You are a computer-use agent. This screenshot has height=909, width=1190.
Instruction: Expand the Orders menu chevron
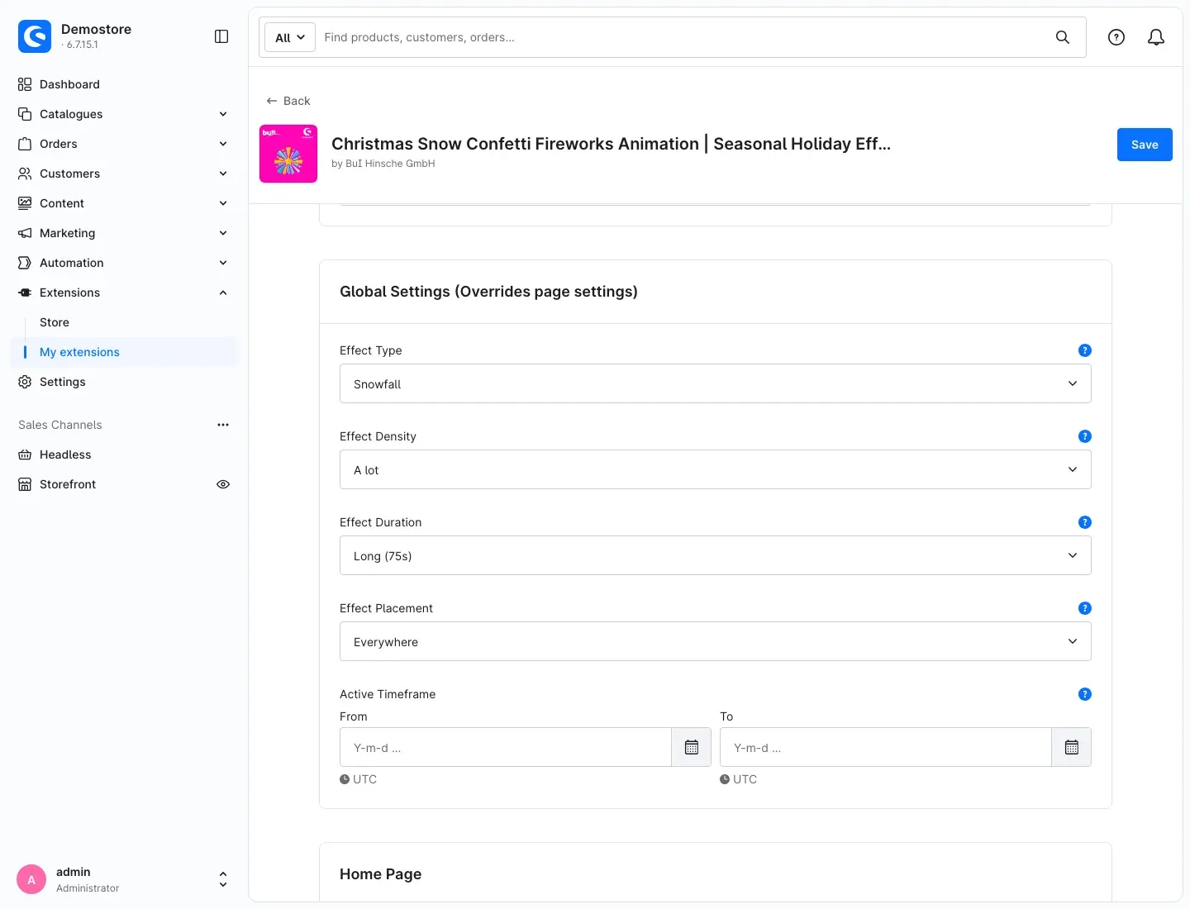(x=223, y=144)
